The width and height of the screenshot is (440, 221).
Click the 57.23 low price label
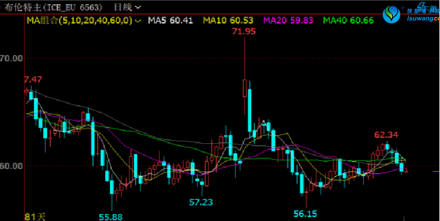tap(201, 202)
